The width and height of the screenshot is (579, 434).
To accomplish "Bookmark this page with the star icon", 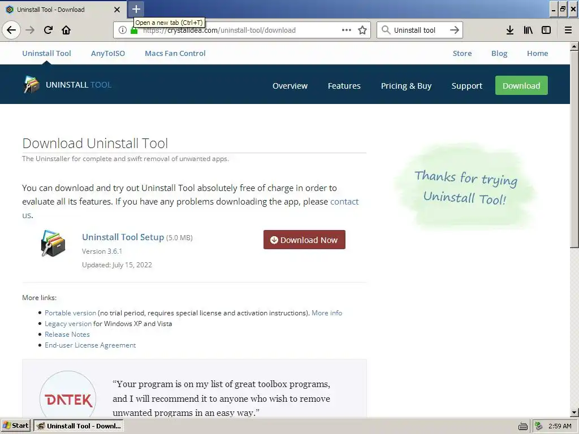I will coord(362,30).
